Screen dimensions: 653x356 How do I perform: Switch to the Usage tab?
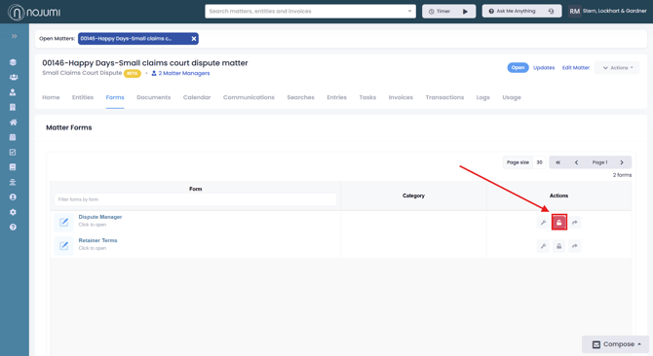click(x=512, y=97)
